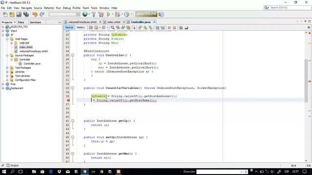Switch to the Files panel tab
The height and width of the screenshot is (175, 312).
pyautogui.click(x=21, y=22)
